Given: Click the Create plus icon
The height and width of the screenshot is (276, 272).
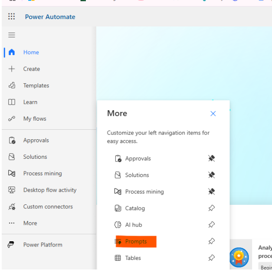Looking at the screenshot, I should pyautogui.click(x=12, y=69).
